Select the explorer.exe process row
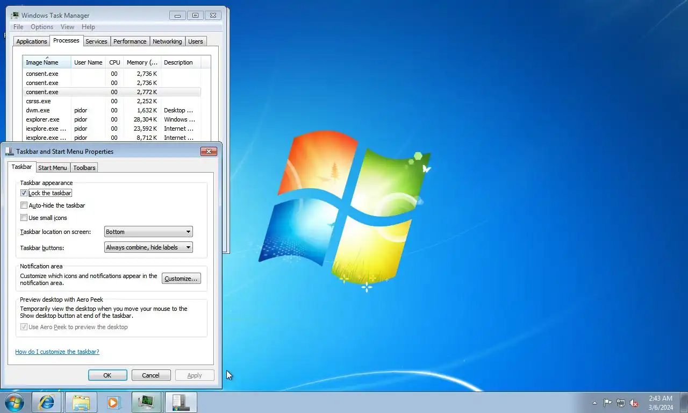Viewport: 688px width, 413px height. click(112, 119)
